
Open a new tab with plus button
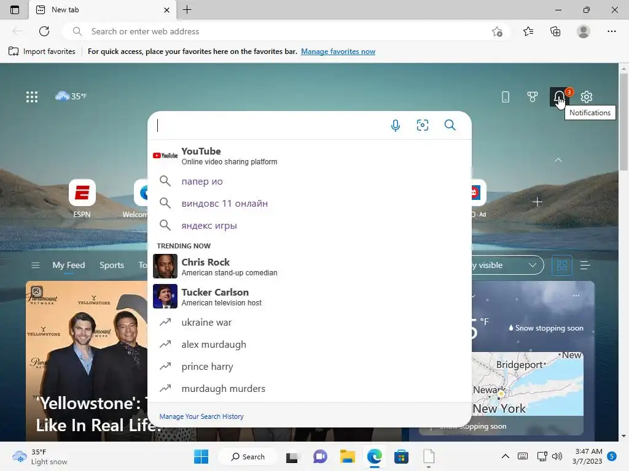coord(187,10)
